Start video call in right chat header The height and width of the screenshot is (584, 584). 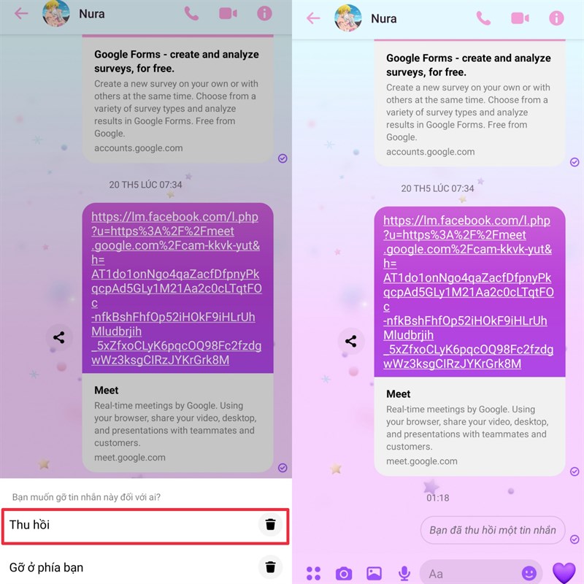[520, 18]
